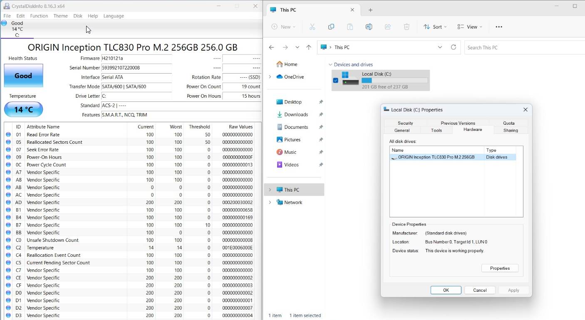
Task: Open the Function menu in CrystalDiskInfo
Action: tap(39, 16)
